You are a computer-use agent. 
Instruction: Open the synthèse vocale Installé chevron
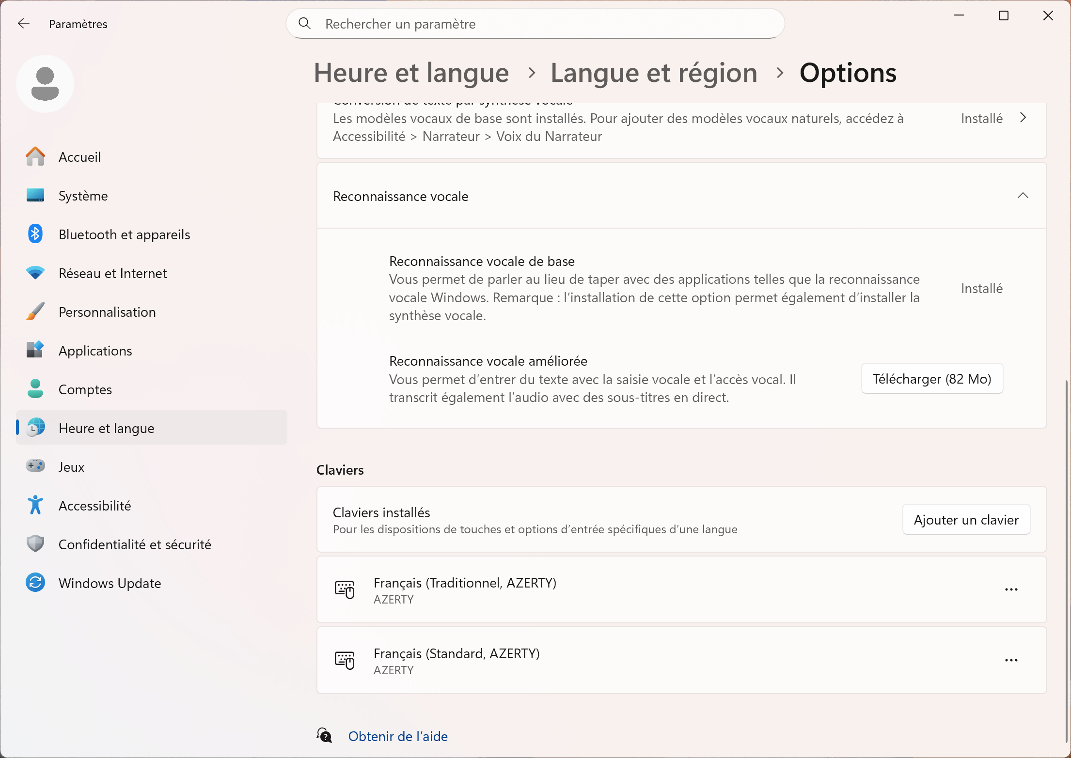[1023, 118]
